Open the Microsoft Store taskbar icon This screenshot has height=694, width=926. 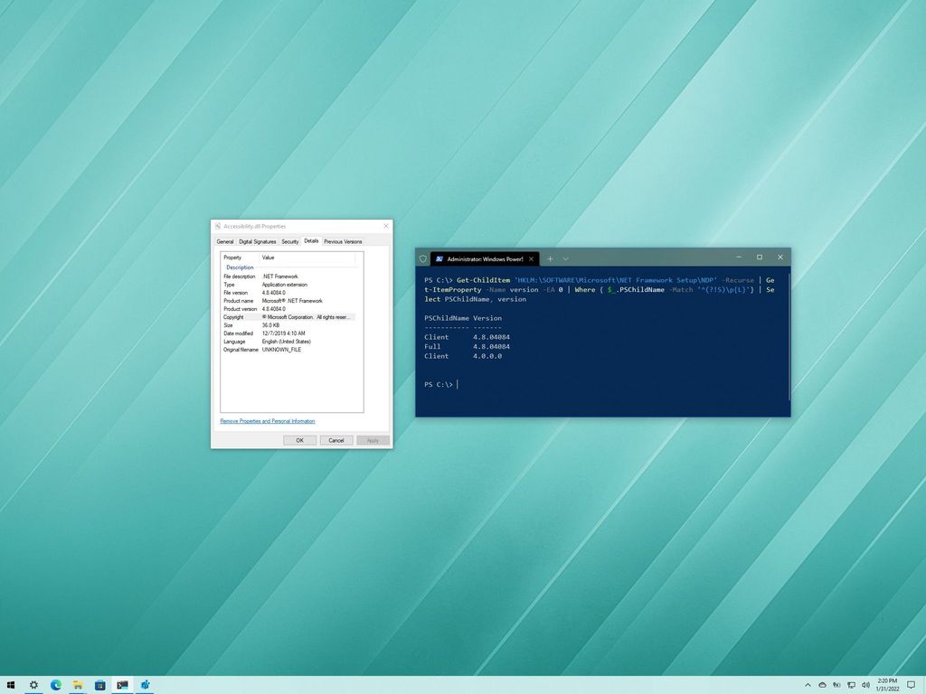click(x=99, y=685)
